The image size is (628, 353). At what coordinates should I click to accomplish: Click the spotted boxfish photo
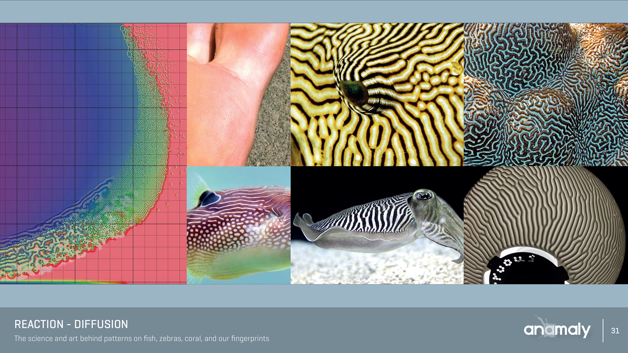(x=238, y=225)
